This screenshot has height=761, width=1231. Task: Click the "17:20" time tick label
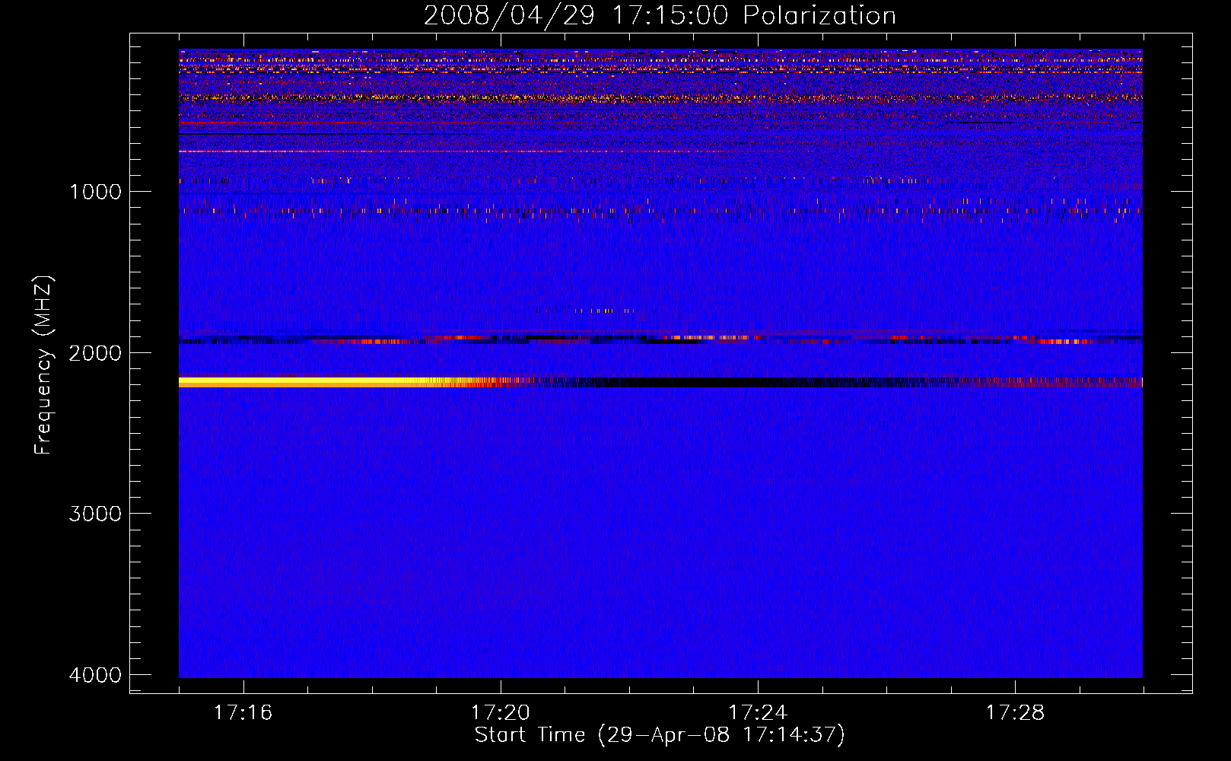point(501,713)
